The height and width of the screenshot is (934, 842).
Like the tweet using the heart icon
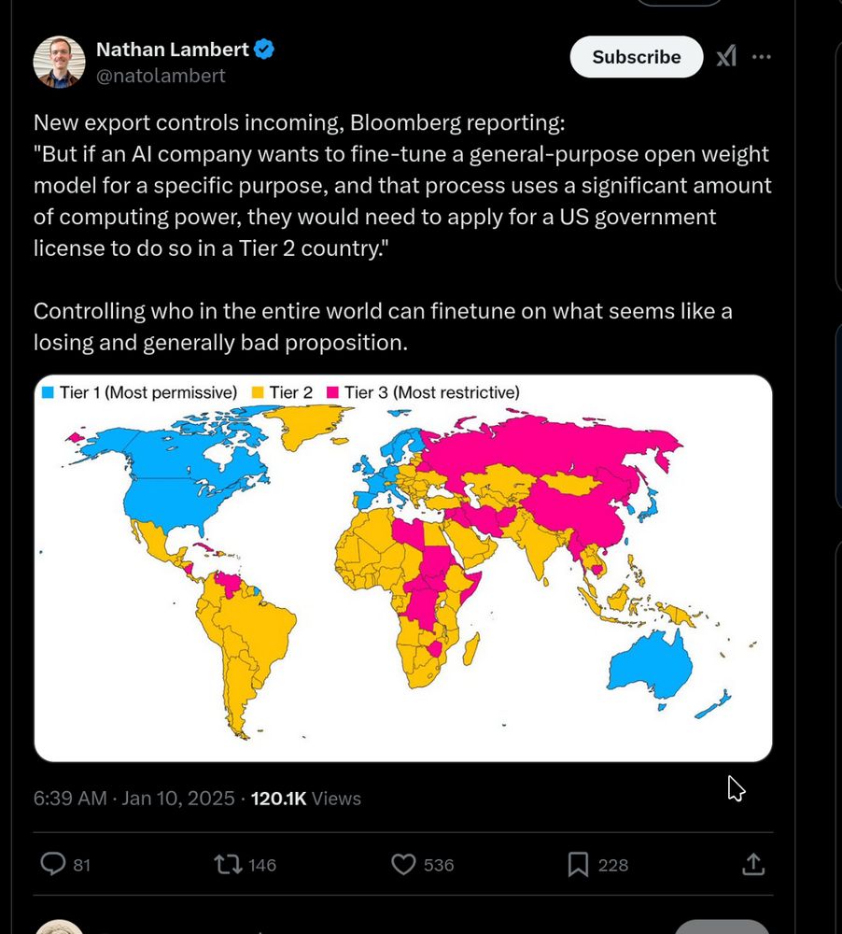point(402,865)
